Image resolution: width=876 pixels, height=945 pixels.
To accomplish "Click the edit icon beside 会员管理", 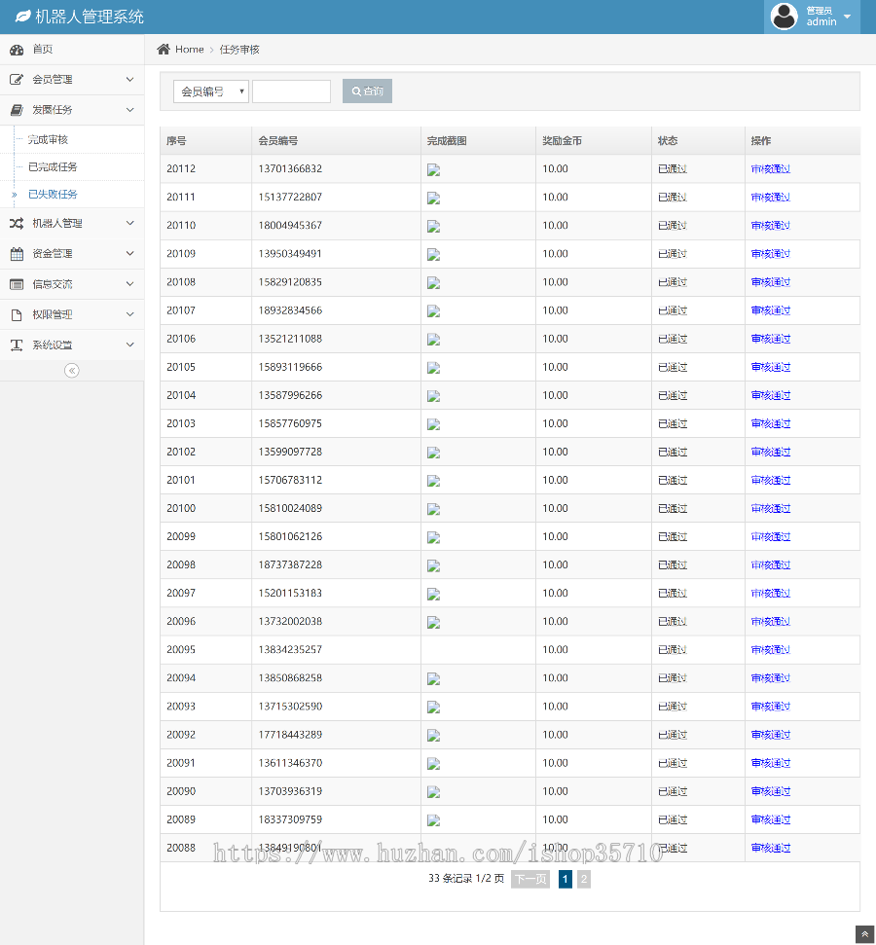I will [17, 80].
